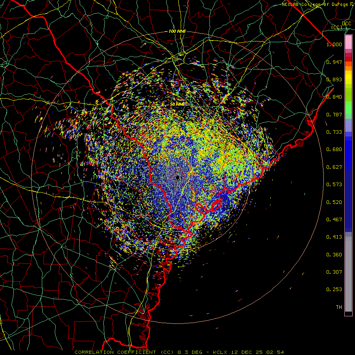This screenshot has height=355, width=355.
Task: Click the 50 NMI range ring label
Action: tap(177, 105)
